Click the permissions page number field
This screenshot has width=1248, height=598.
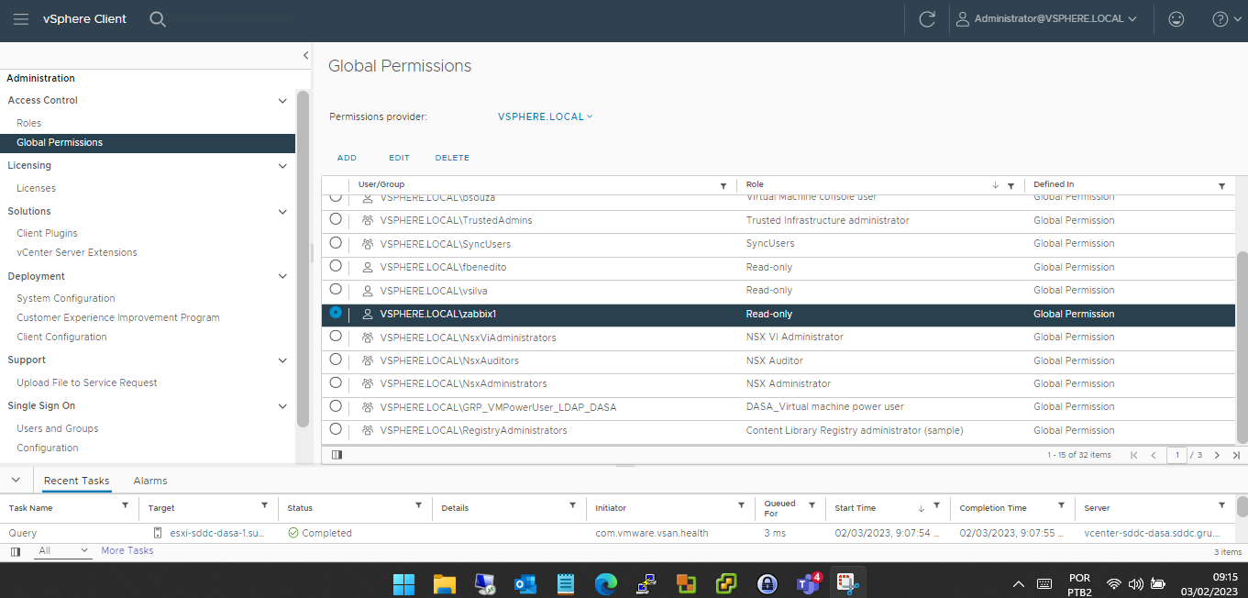pyautogui.click(x=1176, y=455)
